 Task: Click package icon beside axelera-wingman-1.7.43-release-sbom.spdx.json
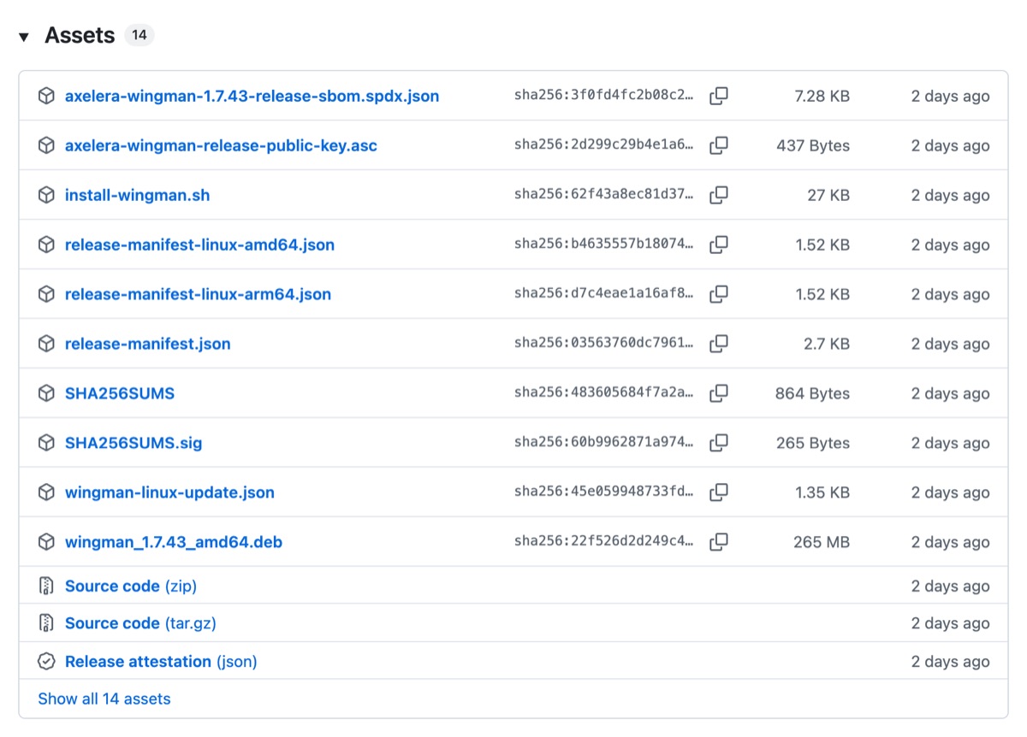[46, 96]
